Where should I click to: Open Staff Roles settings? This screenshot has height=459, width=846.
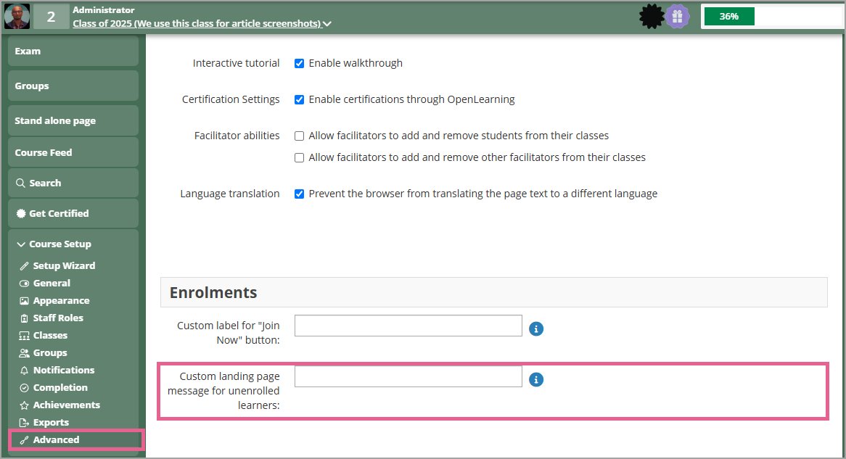(58, 318)
